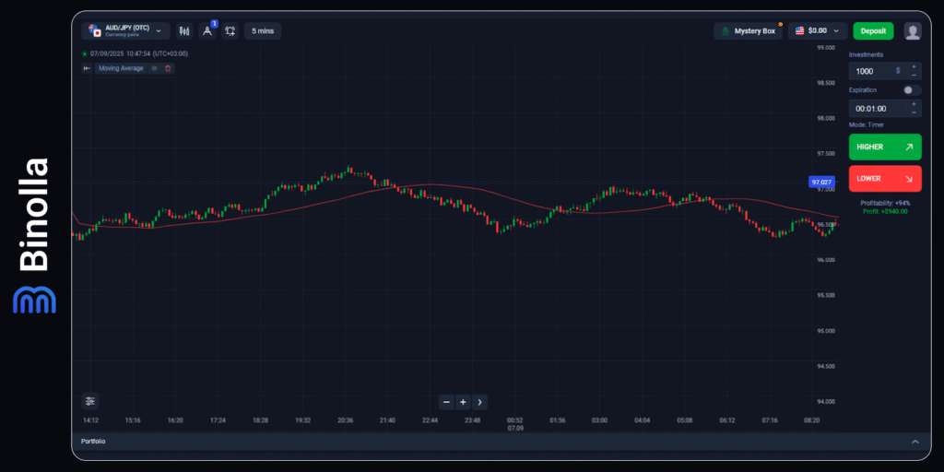
Task: Toggle the Expiration mode switch
Action: click(912, 90)
